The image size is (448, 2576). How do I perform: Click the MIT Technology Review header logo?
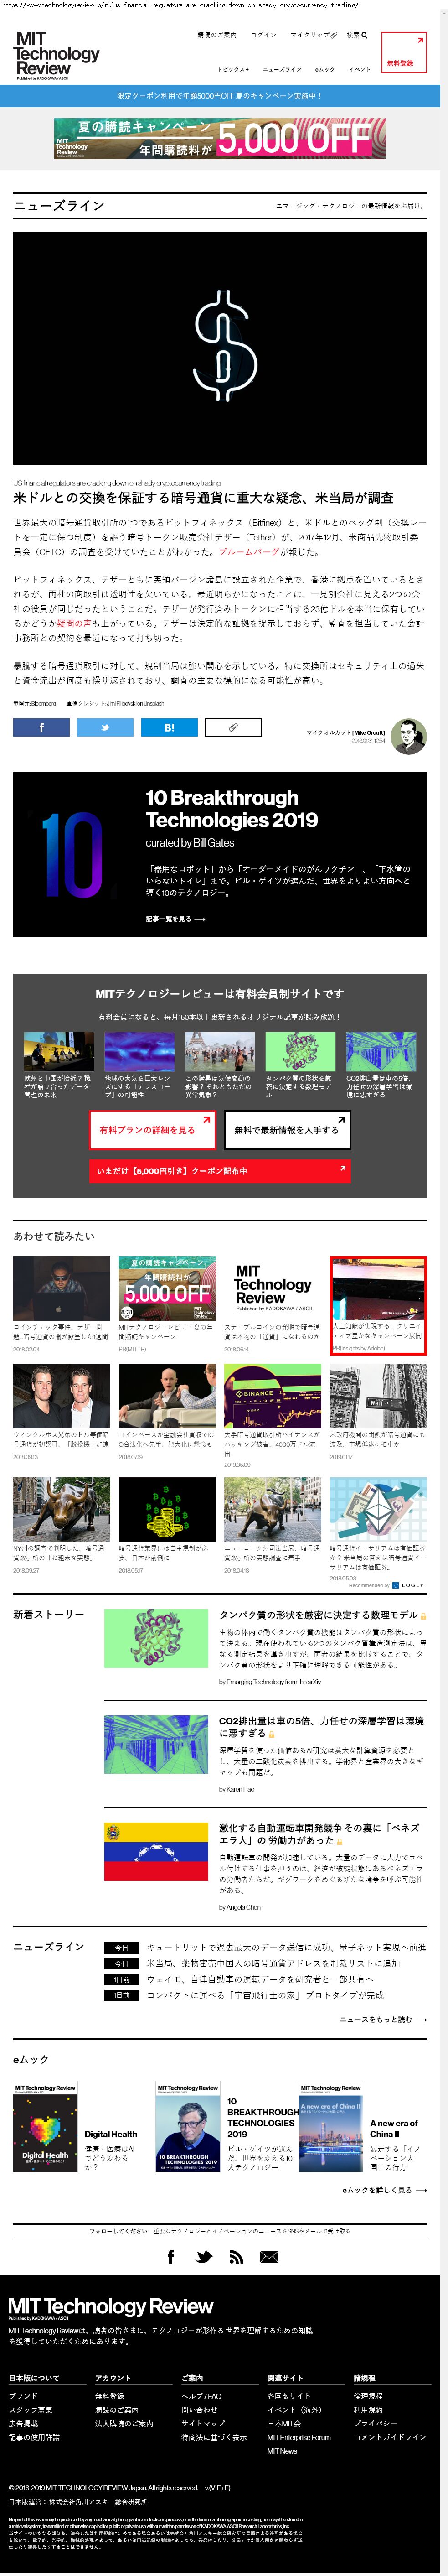pos(57,55)
